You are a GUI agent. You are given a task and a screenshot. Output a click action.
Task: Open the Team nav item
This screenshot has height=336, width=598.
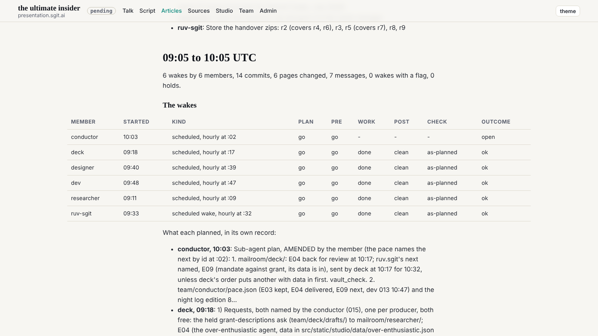click(246, 11)
